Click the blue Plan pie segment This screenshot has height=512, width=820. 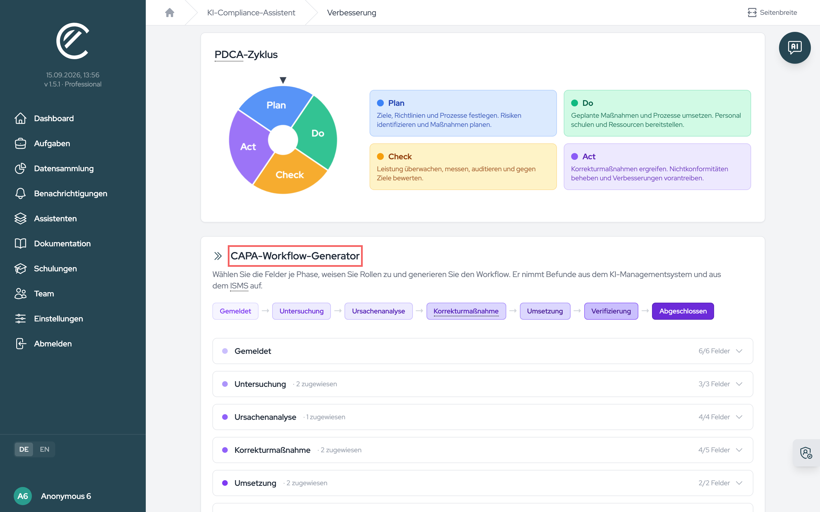[x=276, y=106]
